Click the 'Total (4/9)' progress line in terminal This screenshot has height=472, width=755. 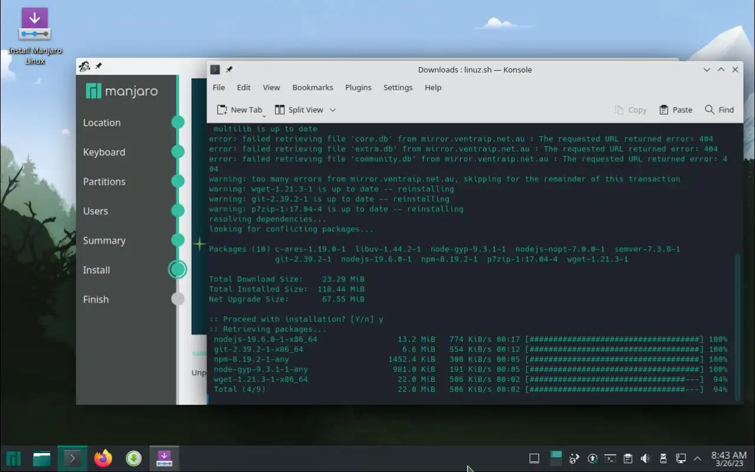pyautogui.click(x=470, y=389)
